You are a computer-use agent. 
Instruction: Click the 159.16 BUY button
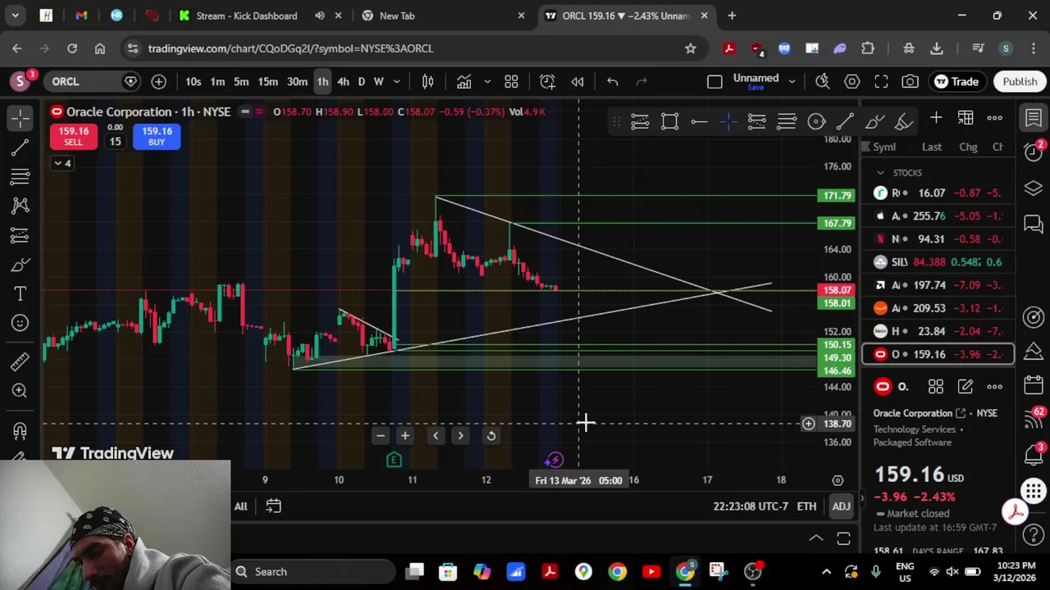157,137
